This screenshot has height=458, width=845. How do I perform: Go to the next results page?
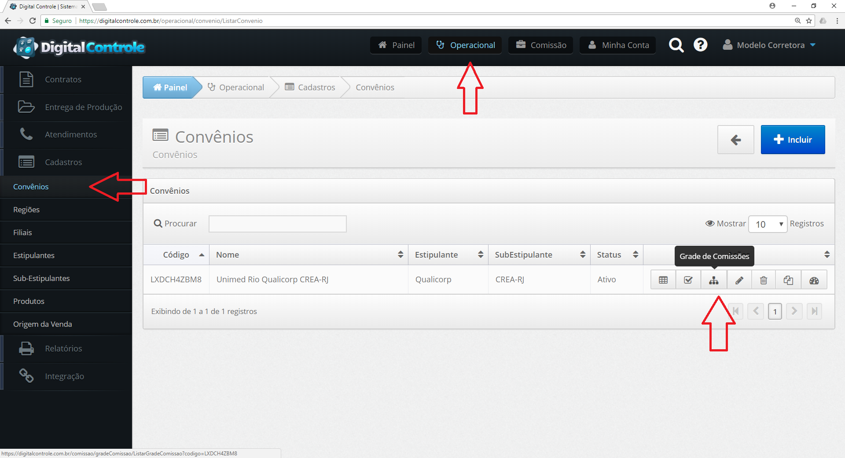(x=794, y=311)
